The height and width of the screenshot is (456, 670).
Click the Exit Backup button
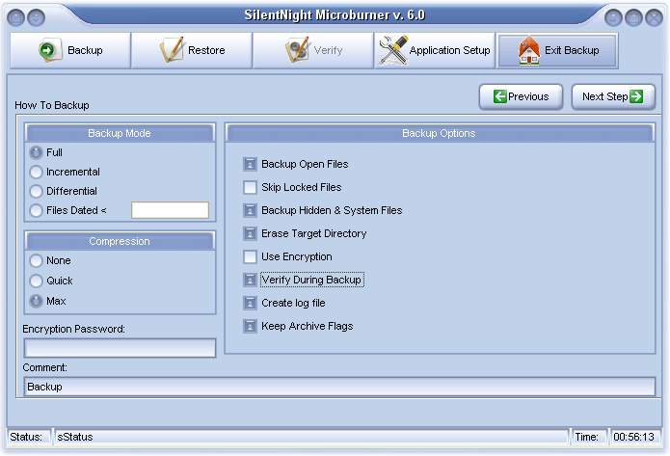(x=557, y=50)
